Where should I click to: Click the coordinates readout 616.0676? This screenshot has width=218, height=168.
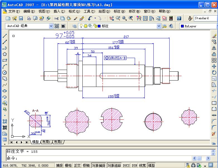(28, 166)
